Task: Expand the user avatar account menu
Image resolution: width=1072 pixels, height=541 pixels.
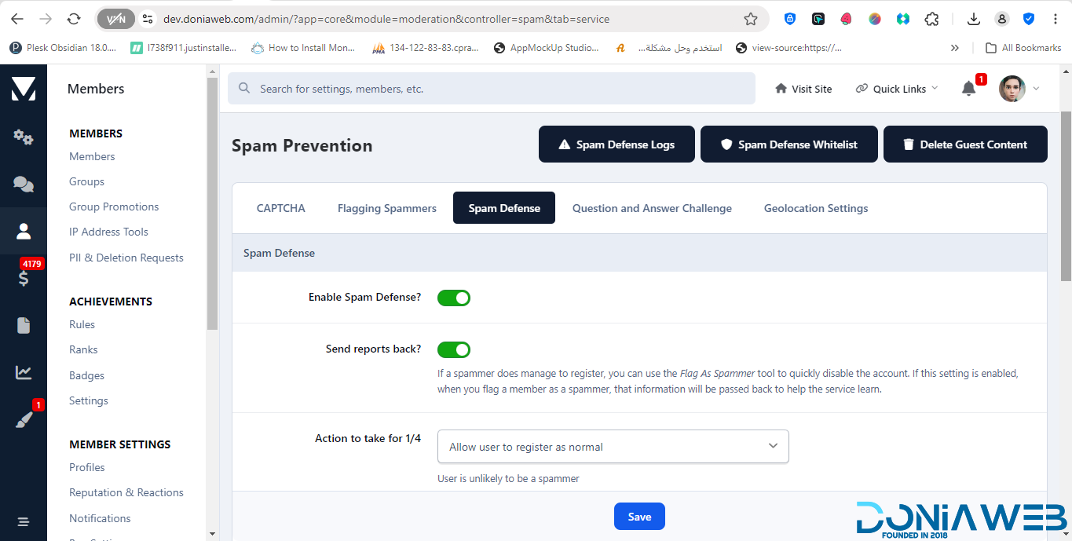Action: tap(1019, 89)
